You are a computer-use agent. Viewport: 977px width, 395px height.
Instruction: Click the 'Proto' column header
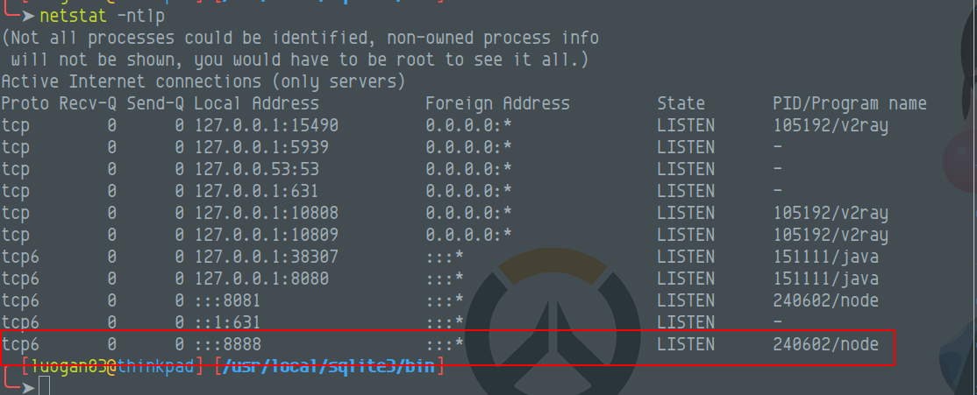pyautogui.click(x=25, y=103)
